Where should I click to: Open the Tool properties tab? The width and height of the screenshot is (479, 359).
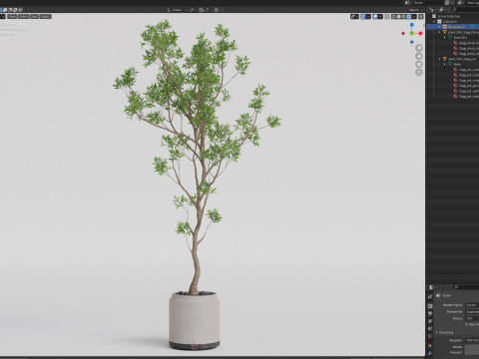click(x=430, y=296)
